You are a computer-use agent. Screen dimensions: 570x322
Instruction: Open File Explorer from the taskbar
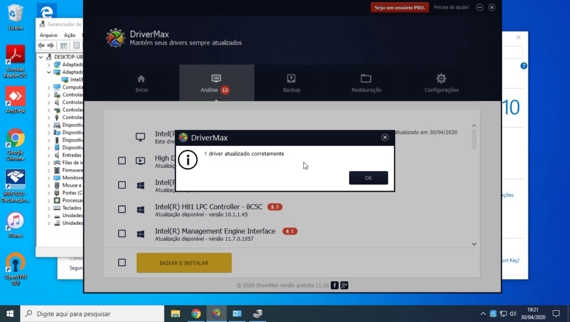click(175, 314)
